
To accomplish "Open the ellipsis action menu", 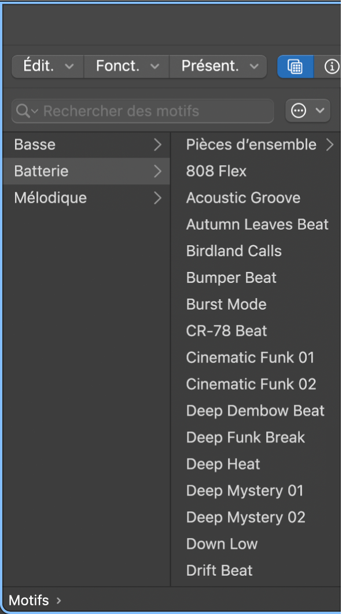I will 308,111.
